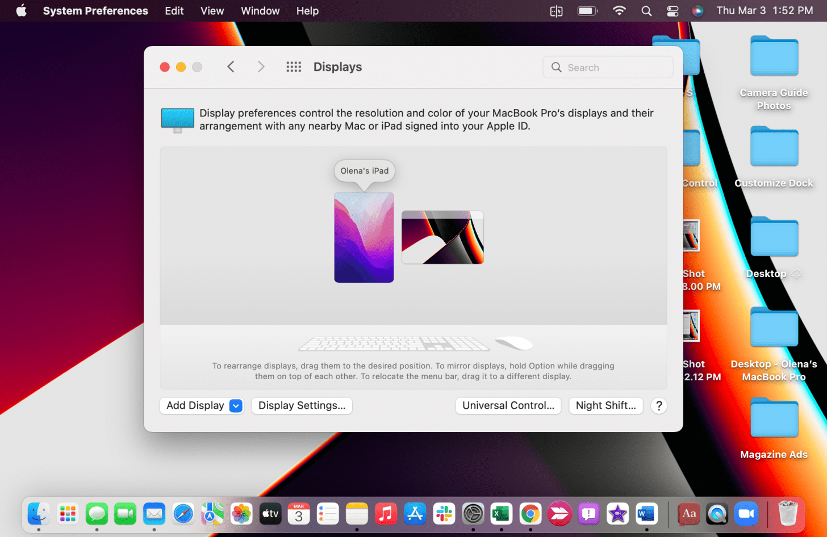The height and width of the screenshot is (537, 827).
Task: Open Siri from the menu bar
Action: (x=697, y=11)
